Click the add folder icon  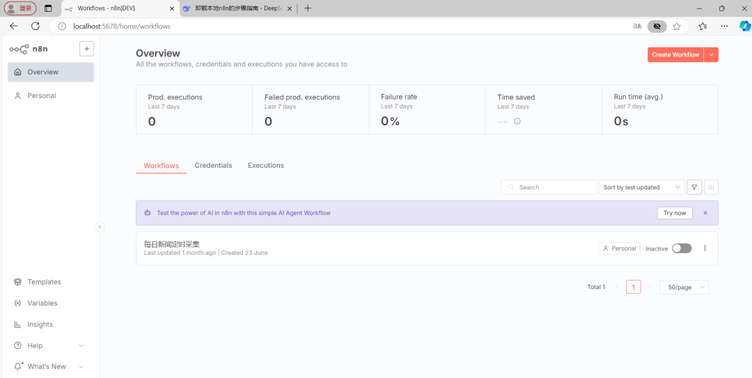(711, 187)
